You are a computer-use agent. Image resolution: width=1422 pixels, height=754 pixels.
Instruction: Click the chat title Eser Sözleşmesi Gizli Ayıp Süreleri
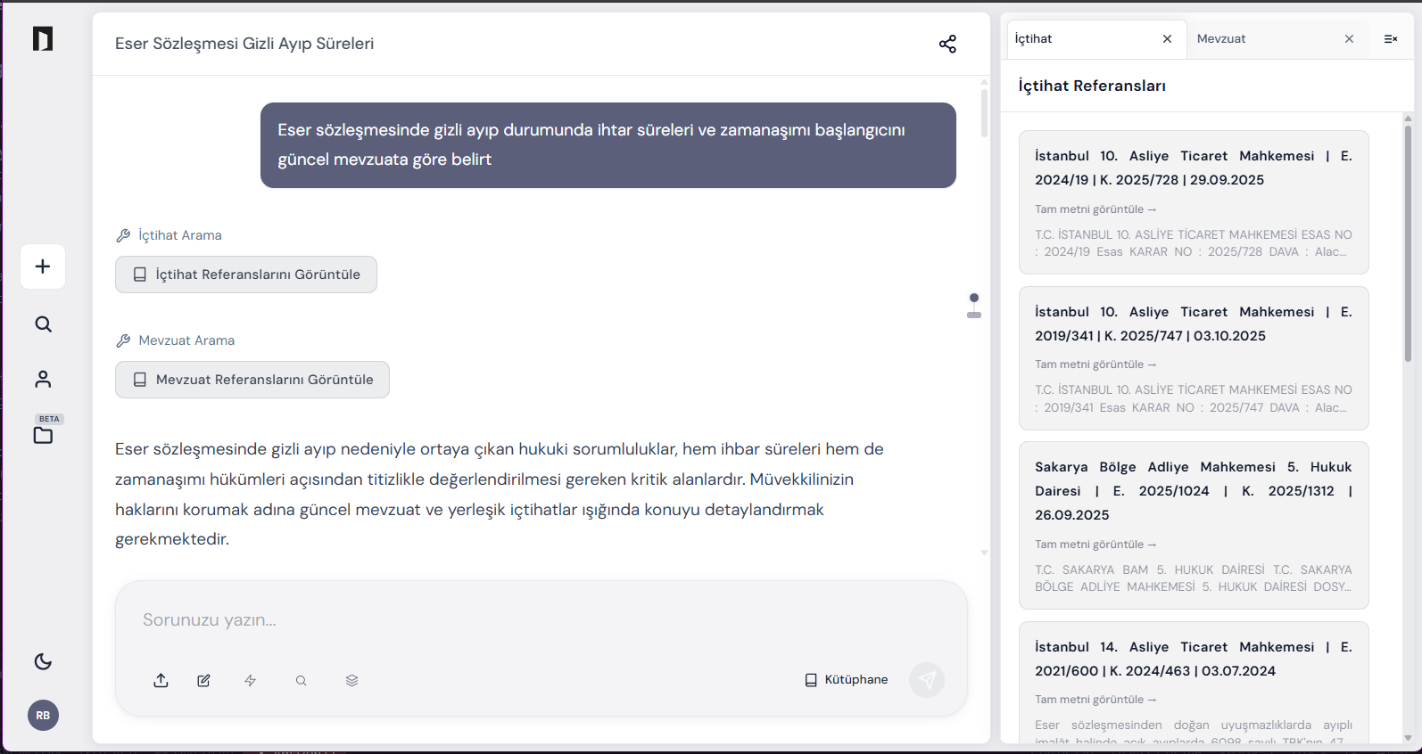(x=244, y=44)
